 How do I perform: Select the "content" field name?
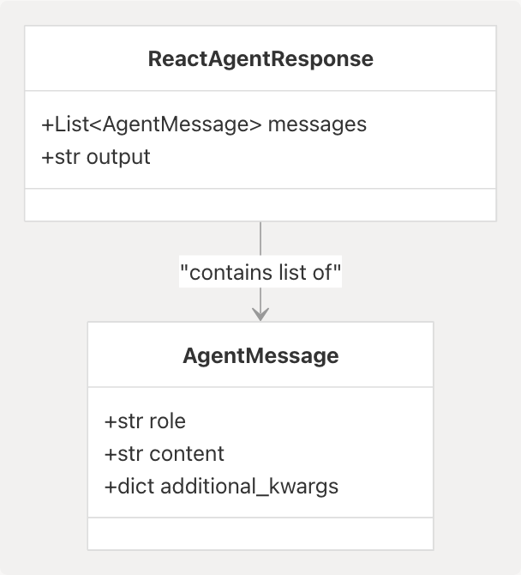(x=186, y=454)
